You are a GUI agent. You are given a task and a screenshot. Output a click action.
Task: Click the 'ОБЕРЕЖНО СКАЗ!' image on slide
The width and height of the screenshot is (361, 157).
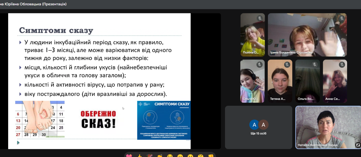pyautogui.click(x=98, y=119)
